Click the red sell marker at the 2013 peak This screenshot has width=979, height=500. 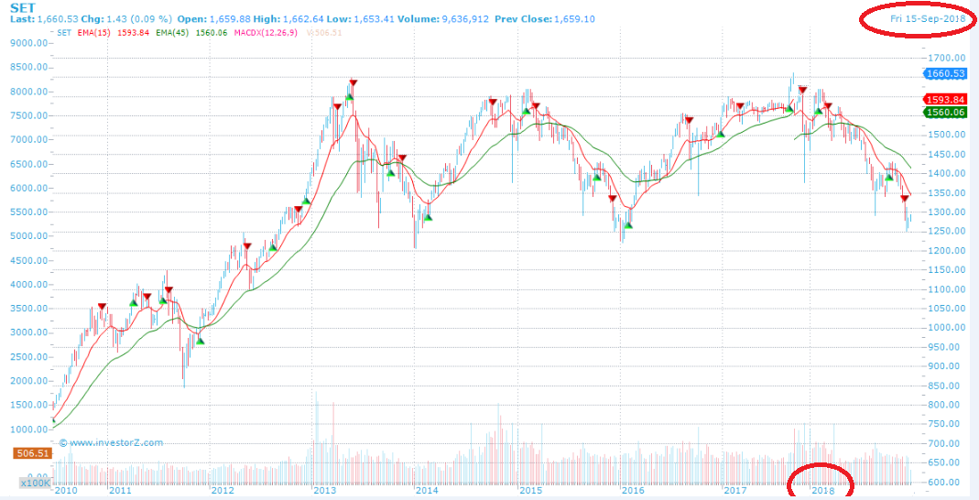pyautogui.click(x=354, y=82)
